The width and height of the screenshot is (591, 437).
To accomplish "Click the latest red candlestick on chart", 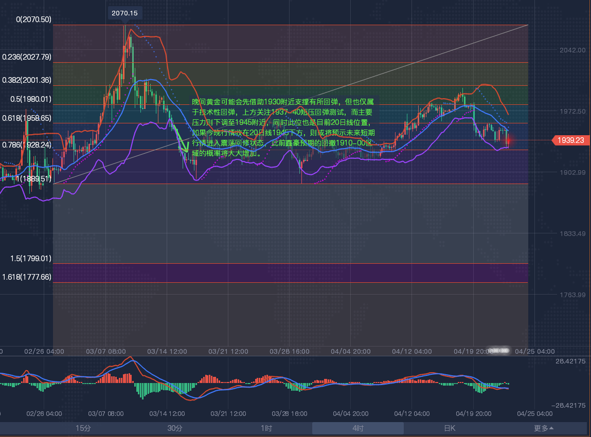I will click(x=508, y=140).
